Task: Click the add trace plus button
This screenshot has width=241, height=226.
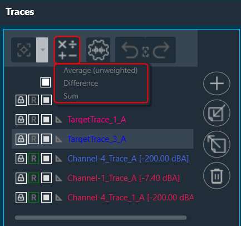Action: coord(217,83)
